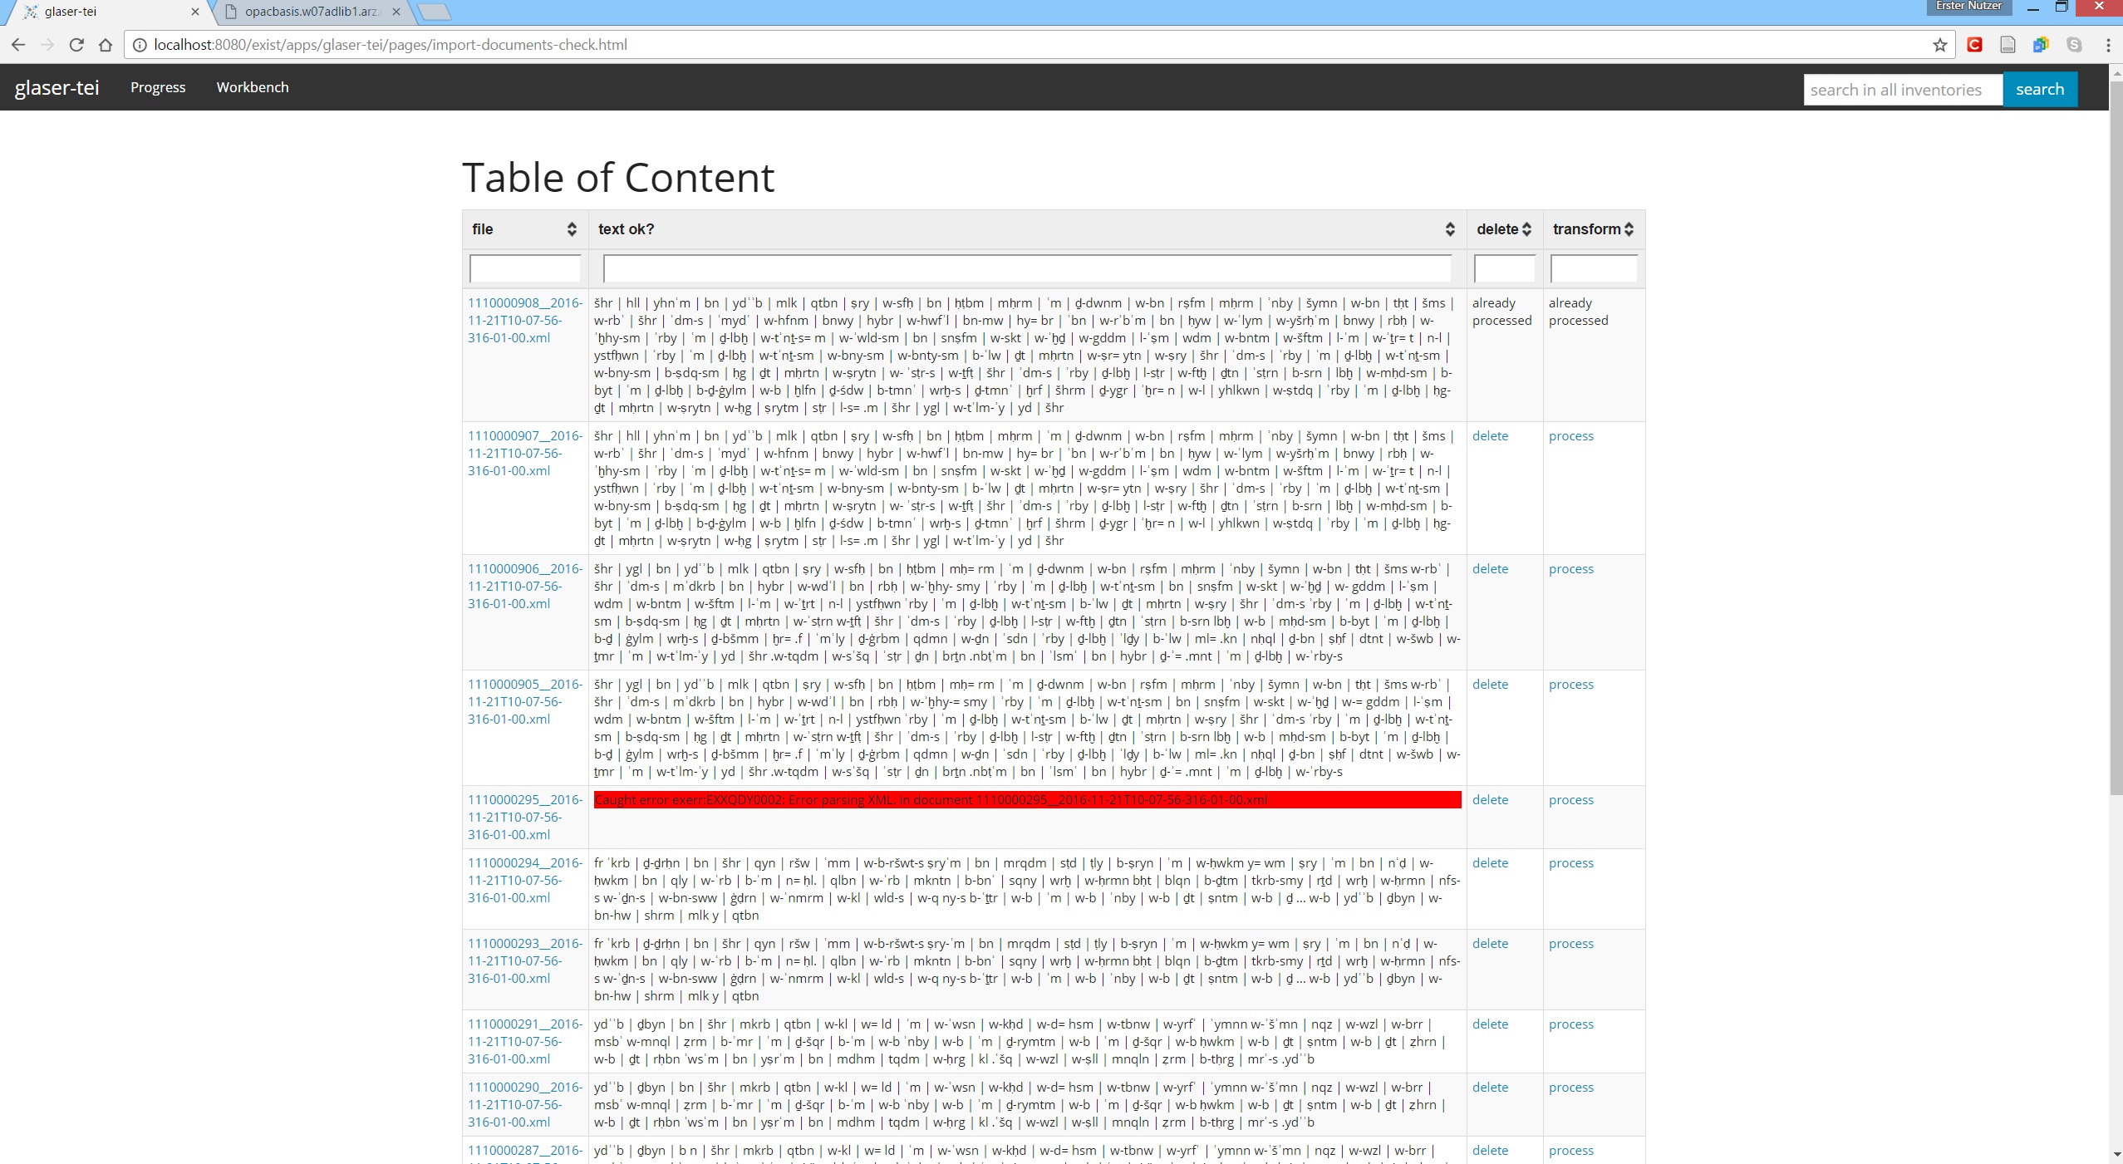Screen dimensions: 2123x1164
Task: Open the Workbench menu item
Action: [x=253, y=87]
